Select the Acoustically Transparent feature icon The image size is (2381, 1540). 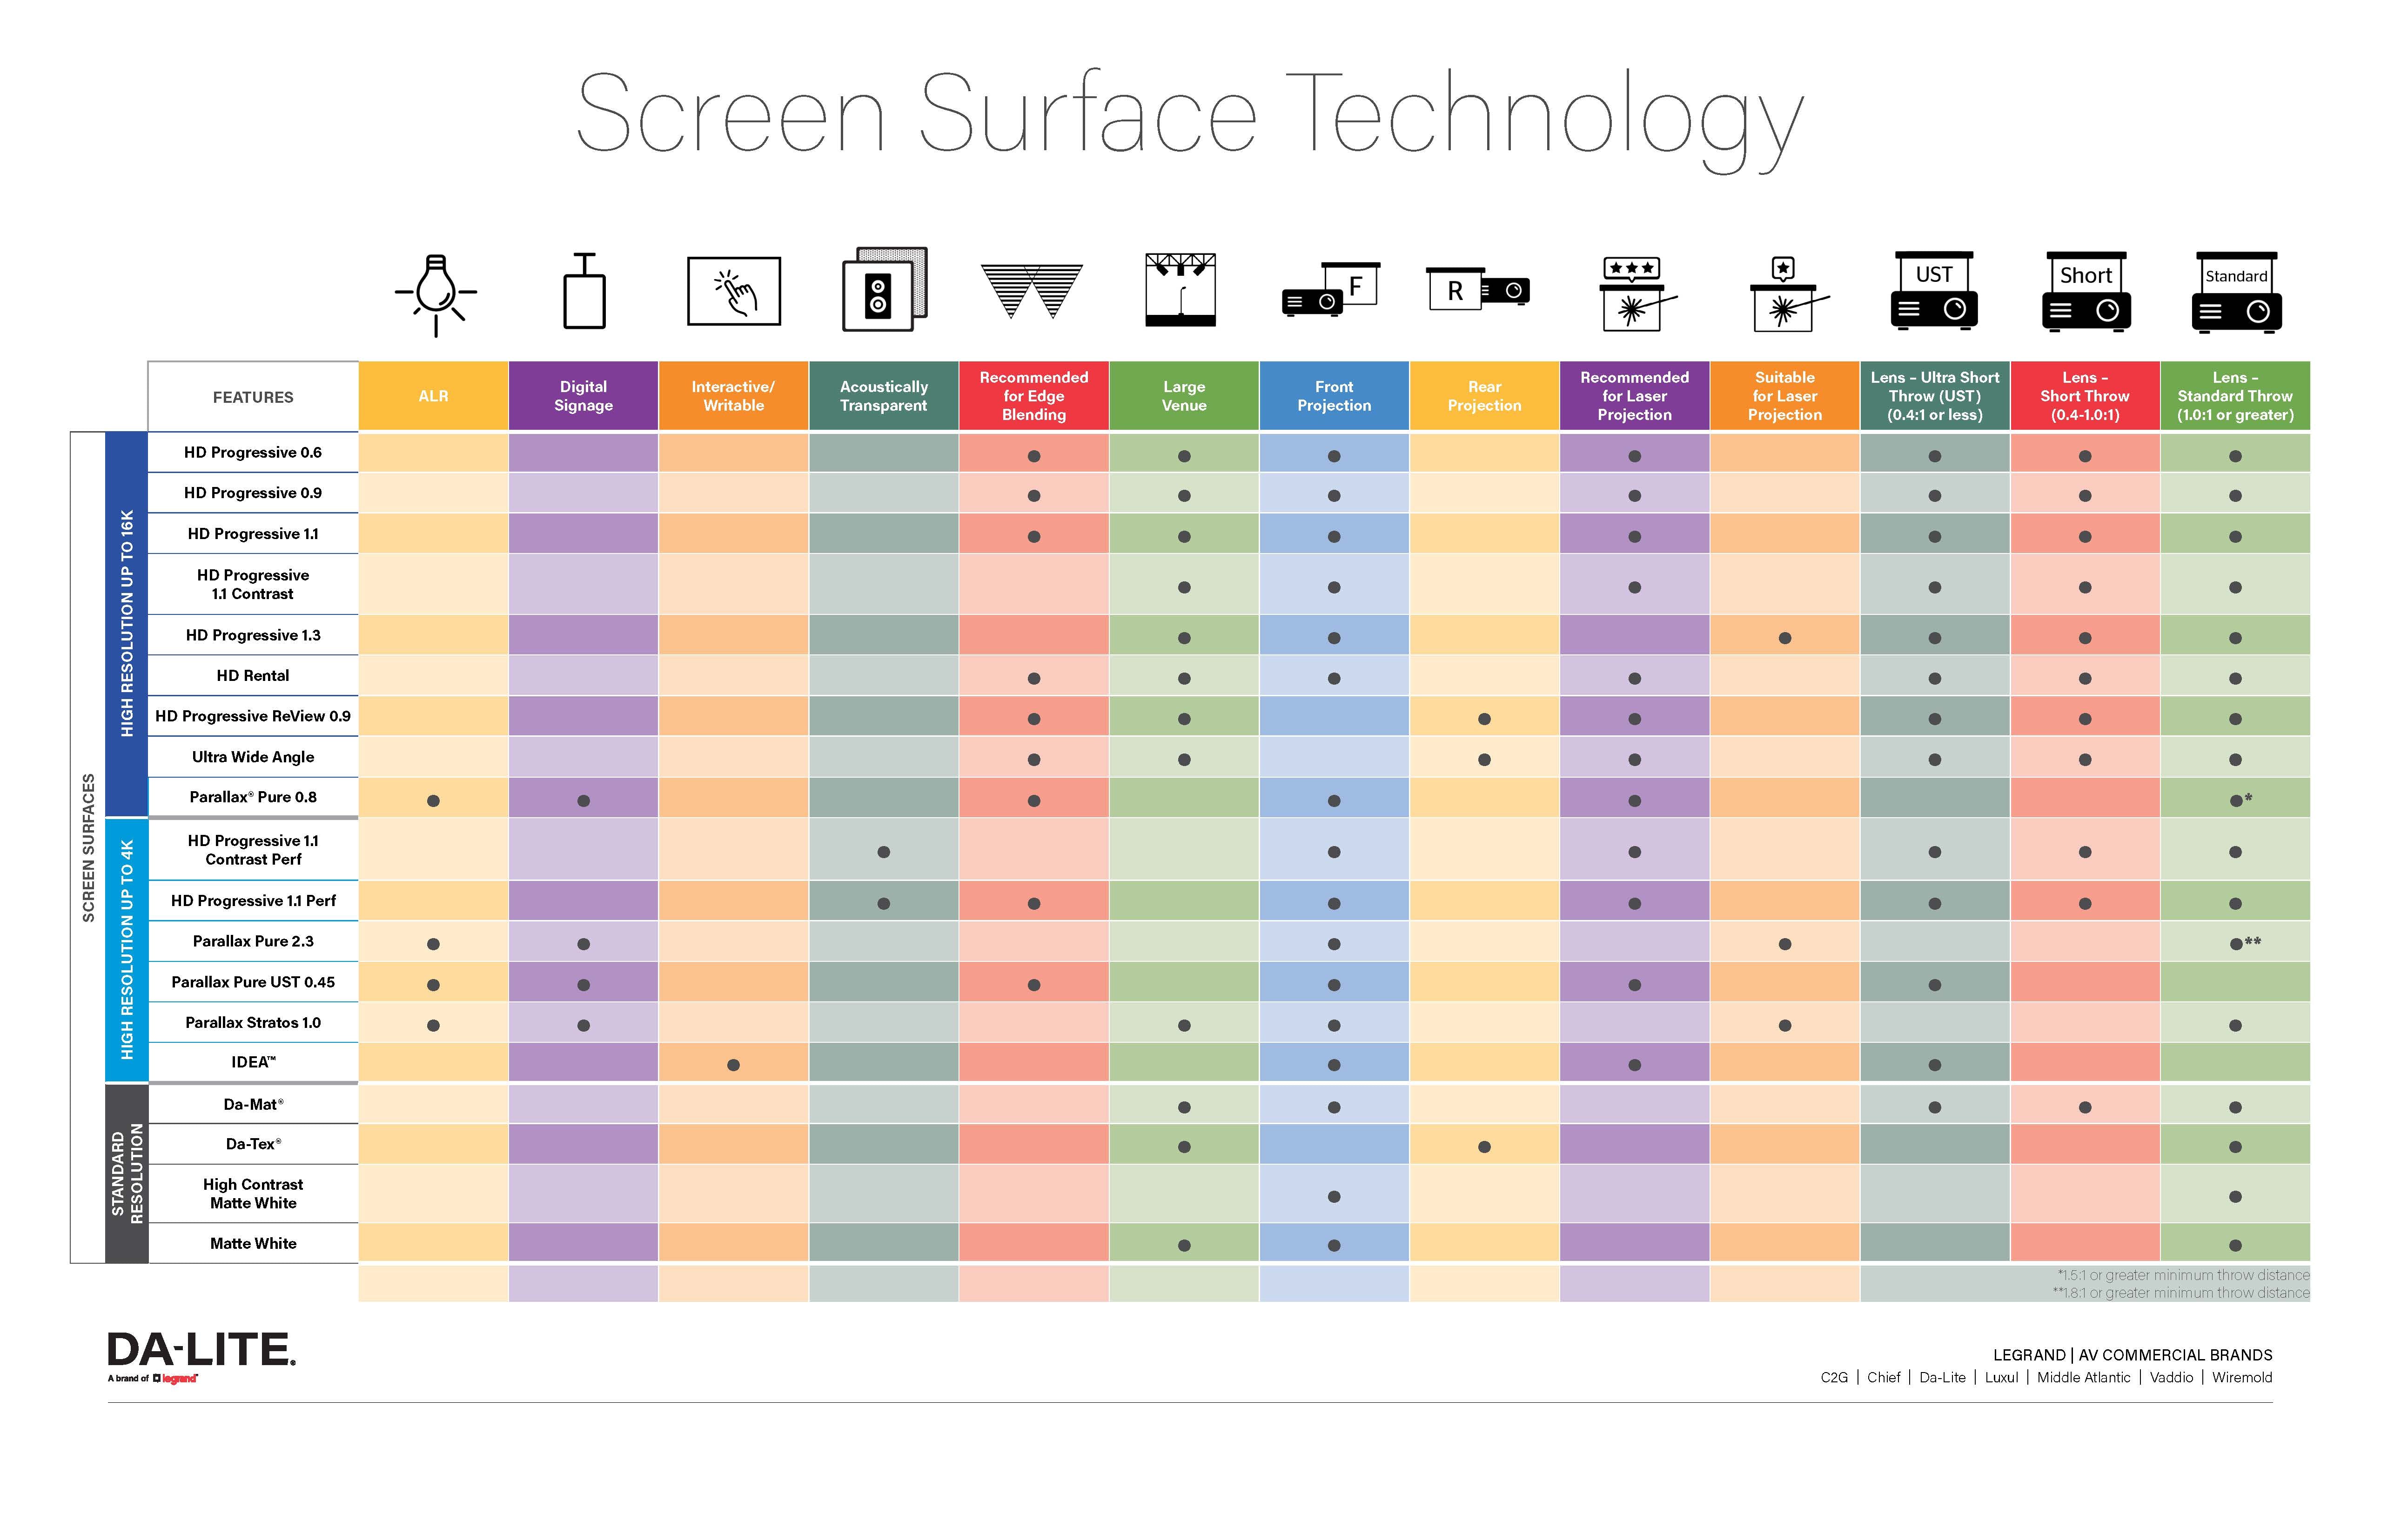885,304
